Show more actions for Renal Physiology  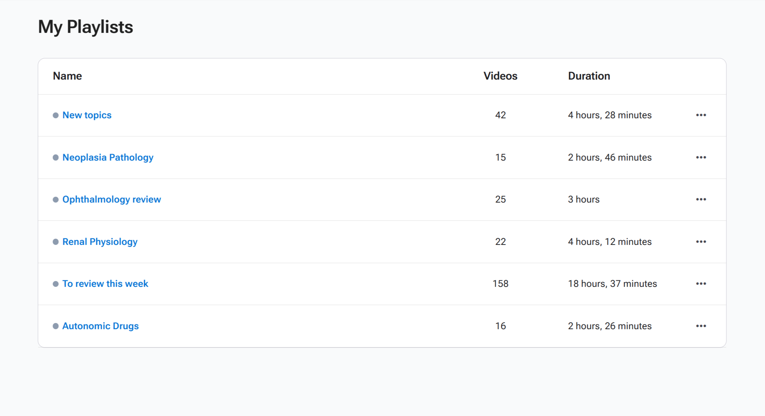pyautogui.click(x=701, y=242)
